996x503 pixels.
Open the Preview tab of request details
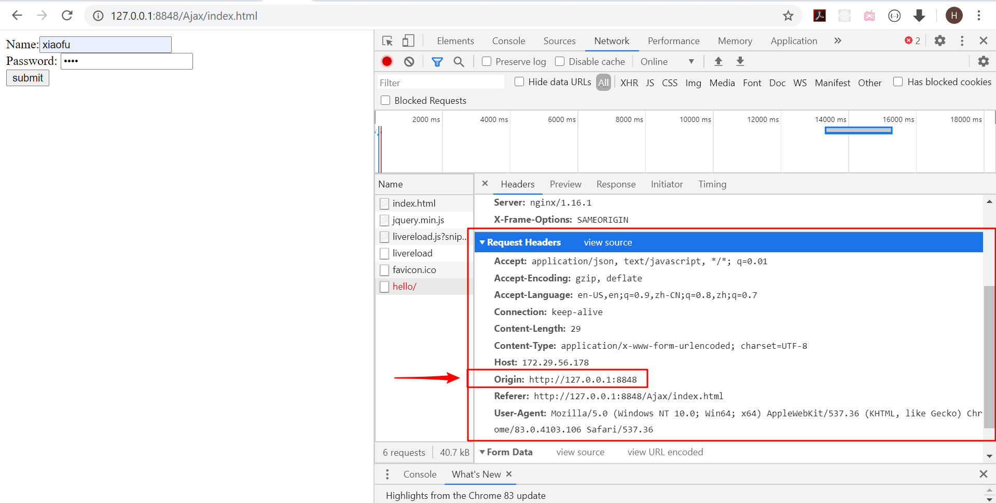pos(565,184)
